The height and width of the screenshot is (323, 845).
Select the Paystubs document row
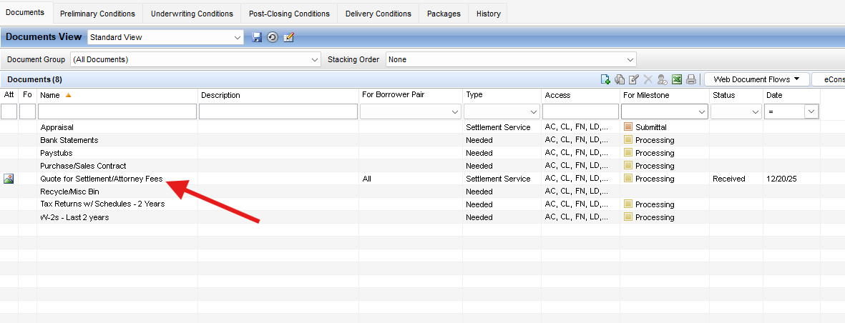point(409,153)
